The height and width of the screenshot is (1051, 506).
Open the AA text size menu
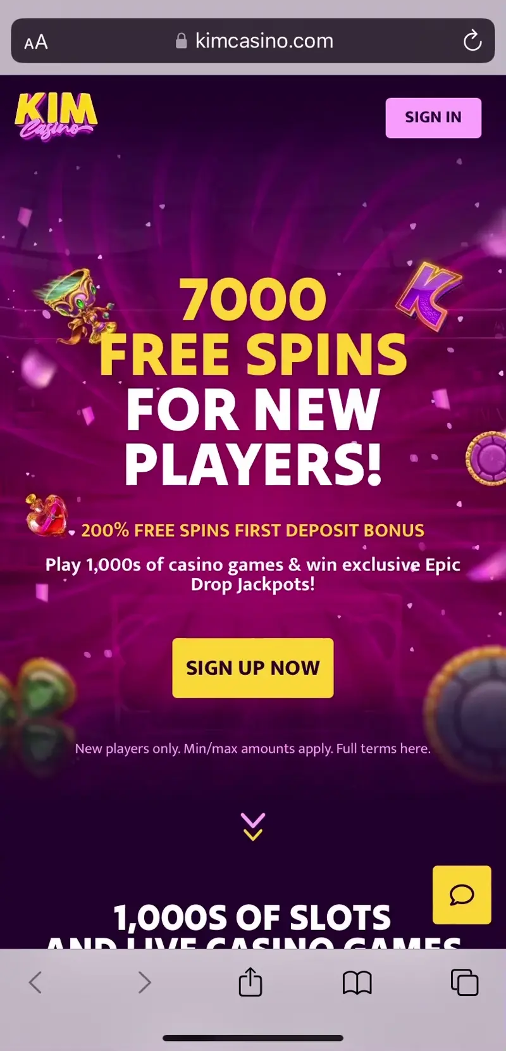(x=36, y=42)
